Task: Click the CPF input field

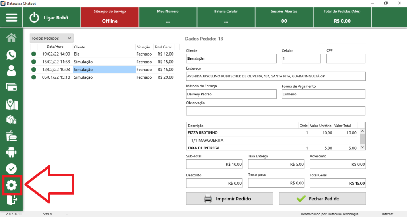Action: coord(345,59)
